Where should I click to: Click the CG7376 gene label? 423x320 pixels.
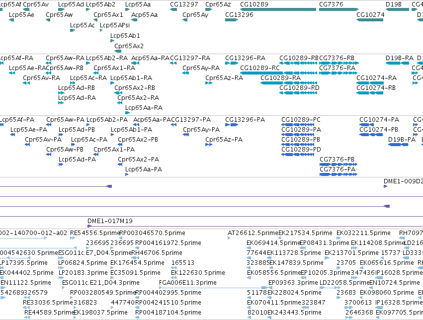[x=331, y=4]
